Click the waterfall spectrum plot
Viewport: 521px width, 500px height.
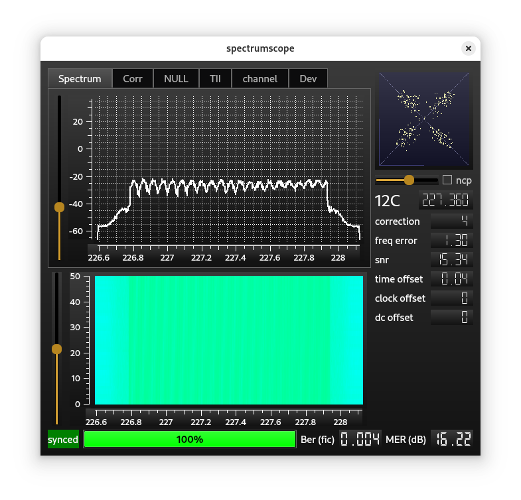(229, 340)
